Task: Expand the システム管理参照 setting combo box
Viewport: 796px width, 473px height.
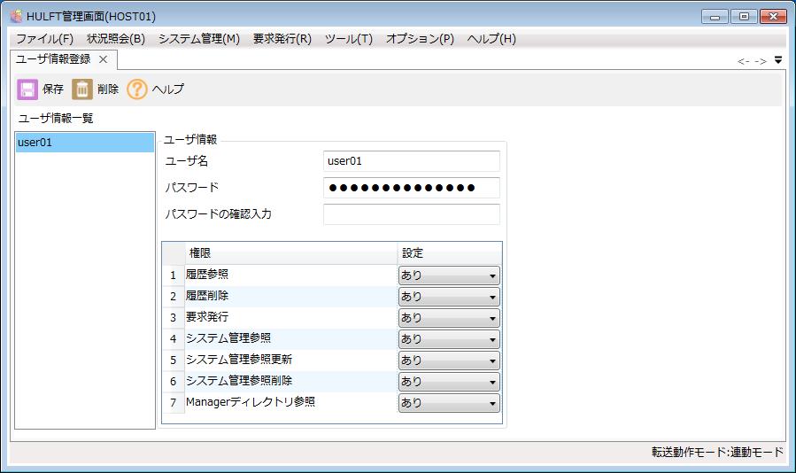Action: [x=449, y=339]
